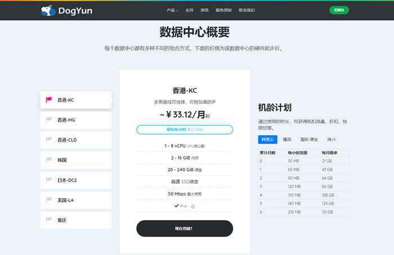
Task: Open the 服务须知 page
Action: [x=223, y=10]
